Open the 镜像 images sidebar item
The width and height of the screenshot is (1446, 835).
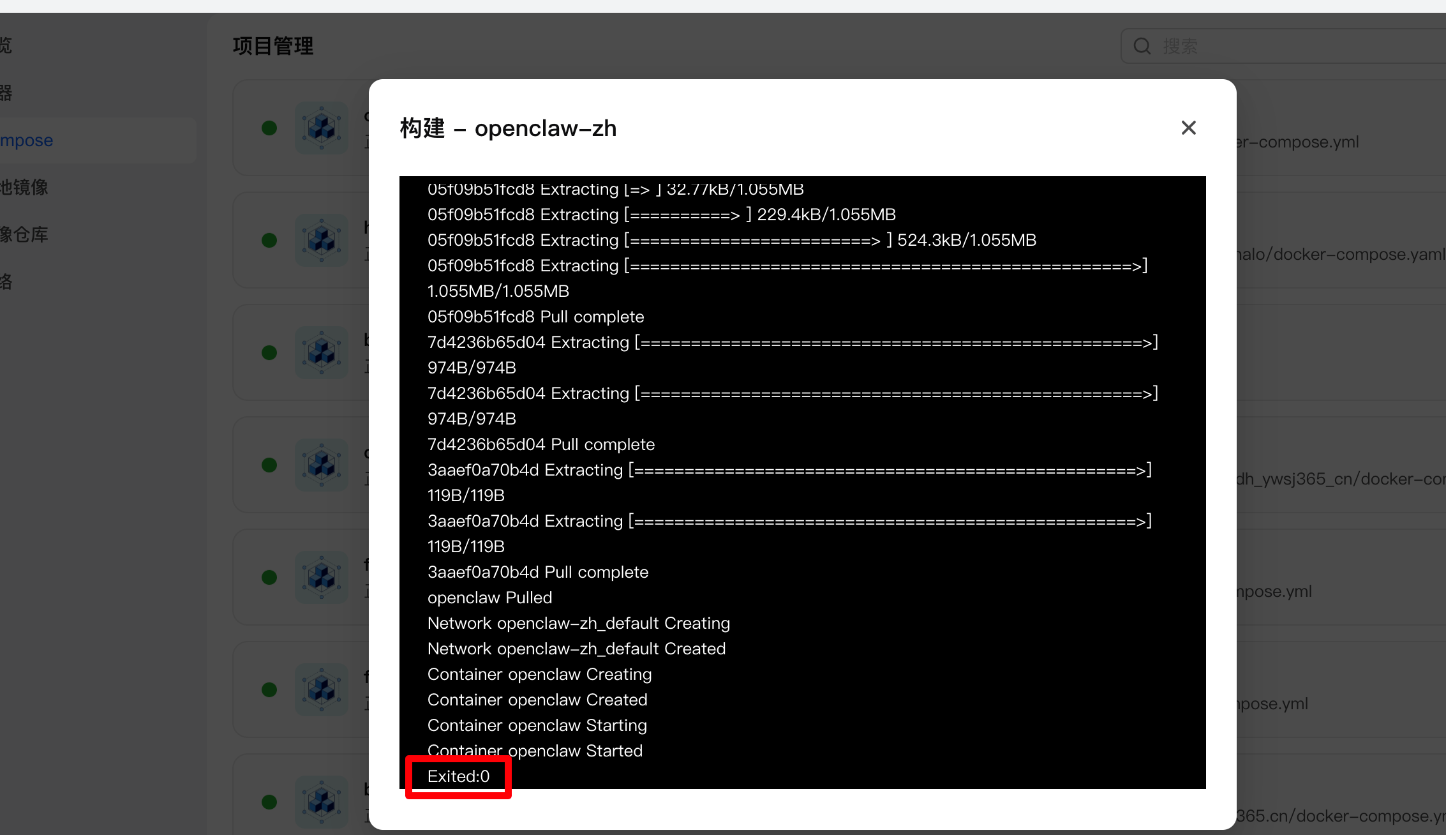tap(24, 187)
